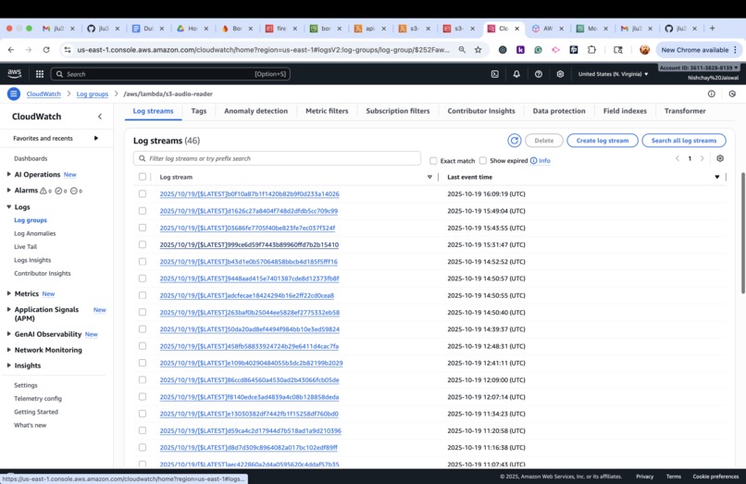Open Live Tail in sidebar
The image size is (746, 484).
click(25, 246)
